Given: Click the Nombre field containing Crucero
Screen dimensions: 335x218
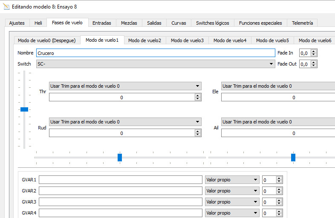Looking at the screenshot, I should (156, 53).
